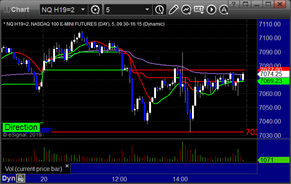Screen dimensions: 291x184
Task: Click the green 1071 volume marker
Action: click(x=273, y=160)
